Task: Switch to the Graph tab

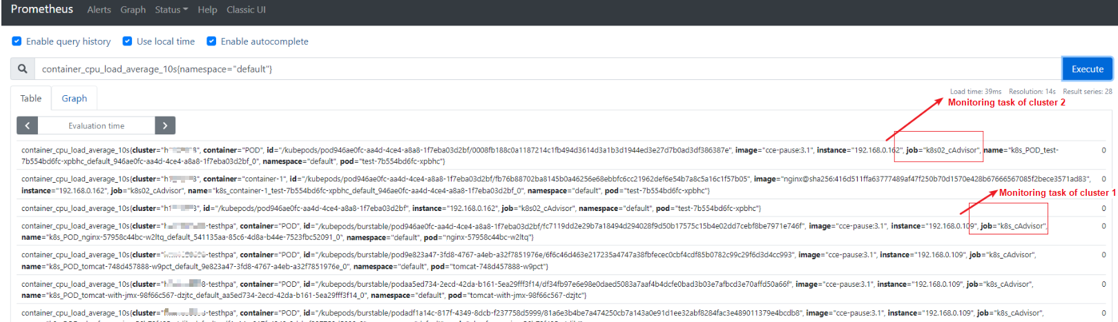Action: (x=74, y=99)
